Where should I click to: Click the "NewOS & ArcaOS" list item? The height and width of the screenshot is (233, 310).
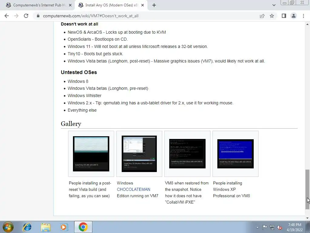(x=117, y=32)
